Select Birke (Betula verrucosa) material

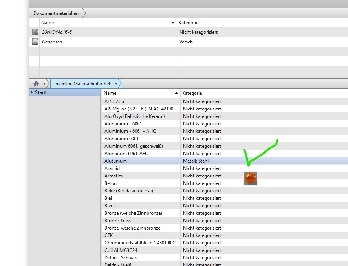(129, 191)
